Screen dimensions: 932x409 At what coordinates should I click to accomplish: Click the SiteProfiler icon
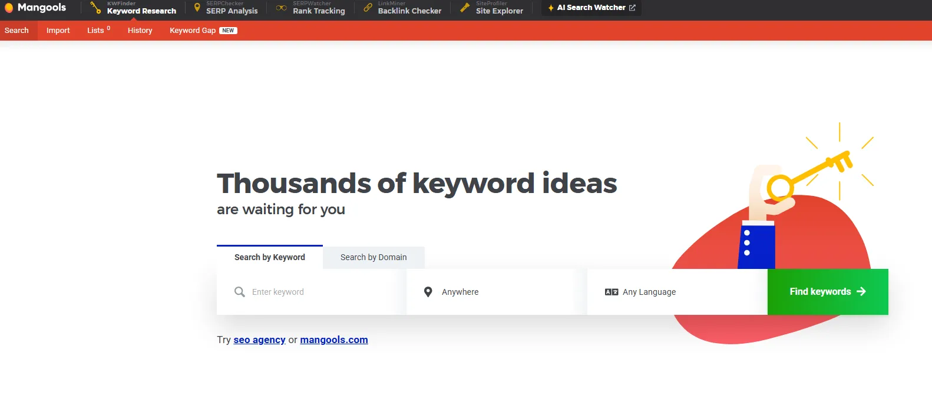coord(465,8)
